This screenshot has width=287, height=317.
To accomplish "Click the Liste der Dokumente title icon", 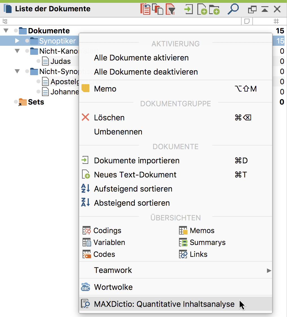I will tap(7, 9).
